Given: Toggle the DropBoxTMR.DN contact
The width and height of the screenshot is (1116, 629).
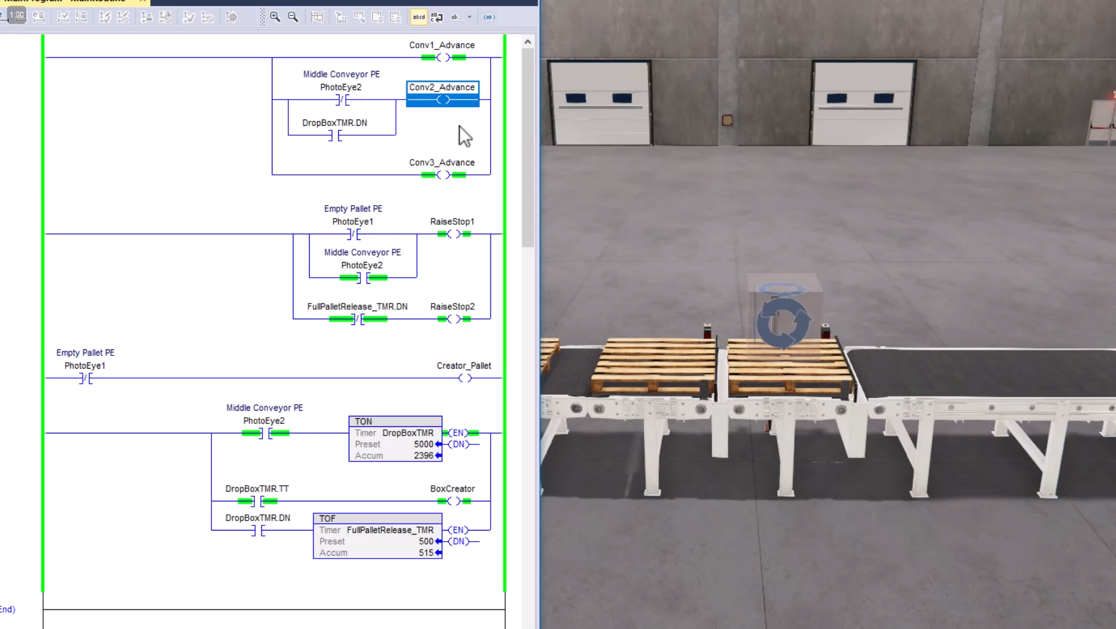Looking at the screenshot, I should pos(334,136).
